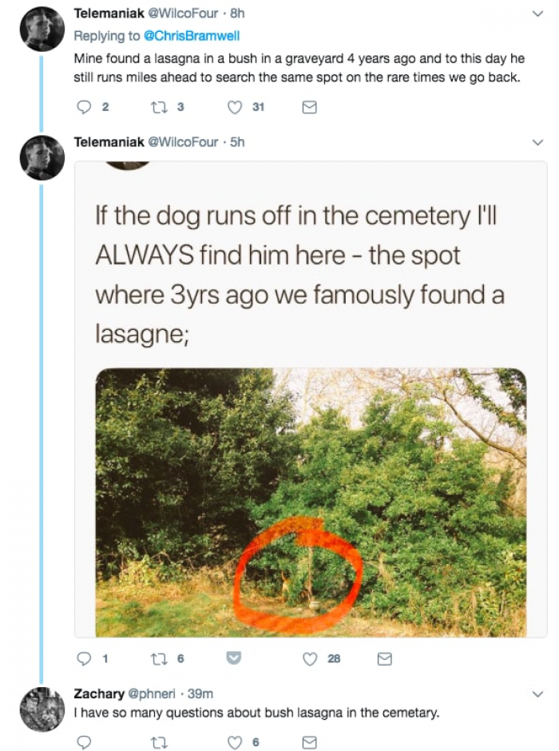
Task: Message Zachary's tweet with envelope icon
Action: (310, 742)
